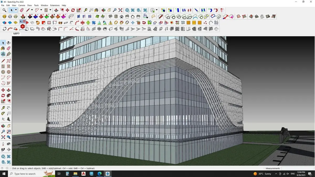Select the Eraser tool in top toolbar
Screen dimensions: 315x177
pos(22,10)
